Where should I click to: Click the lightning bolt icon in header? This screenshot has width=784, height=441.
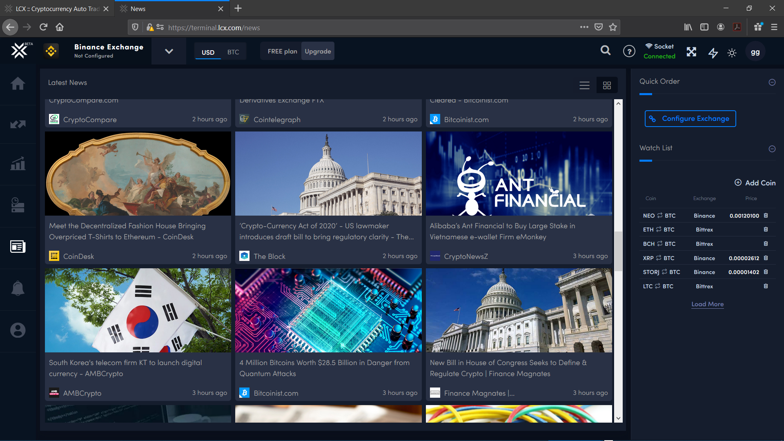coord(713,53)
